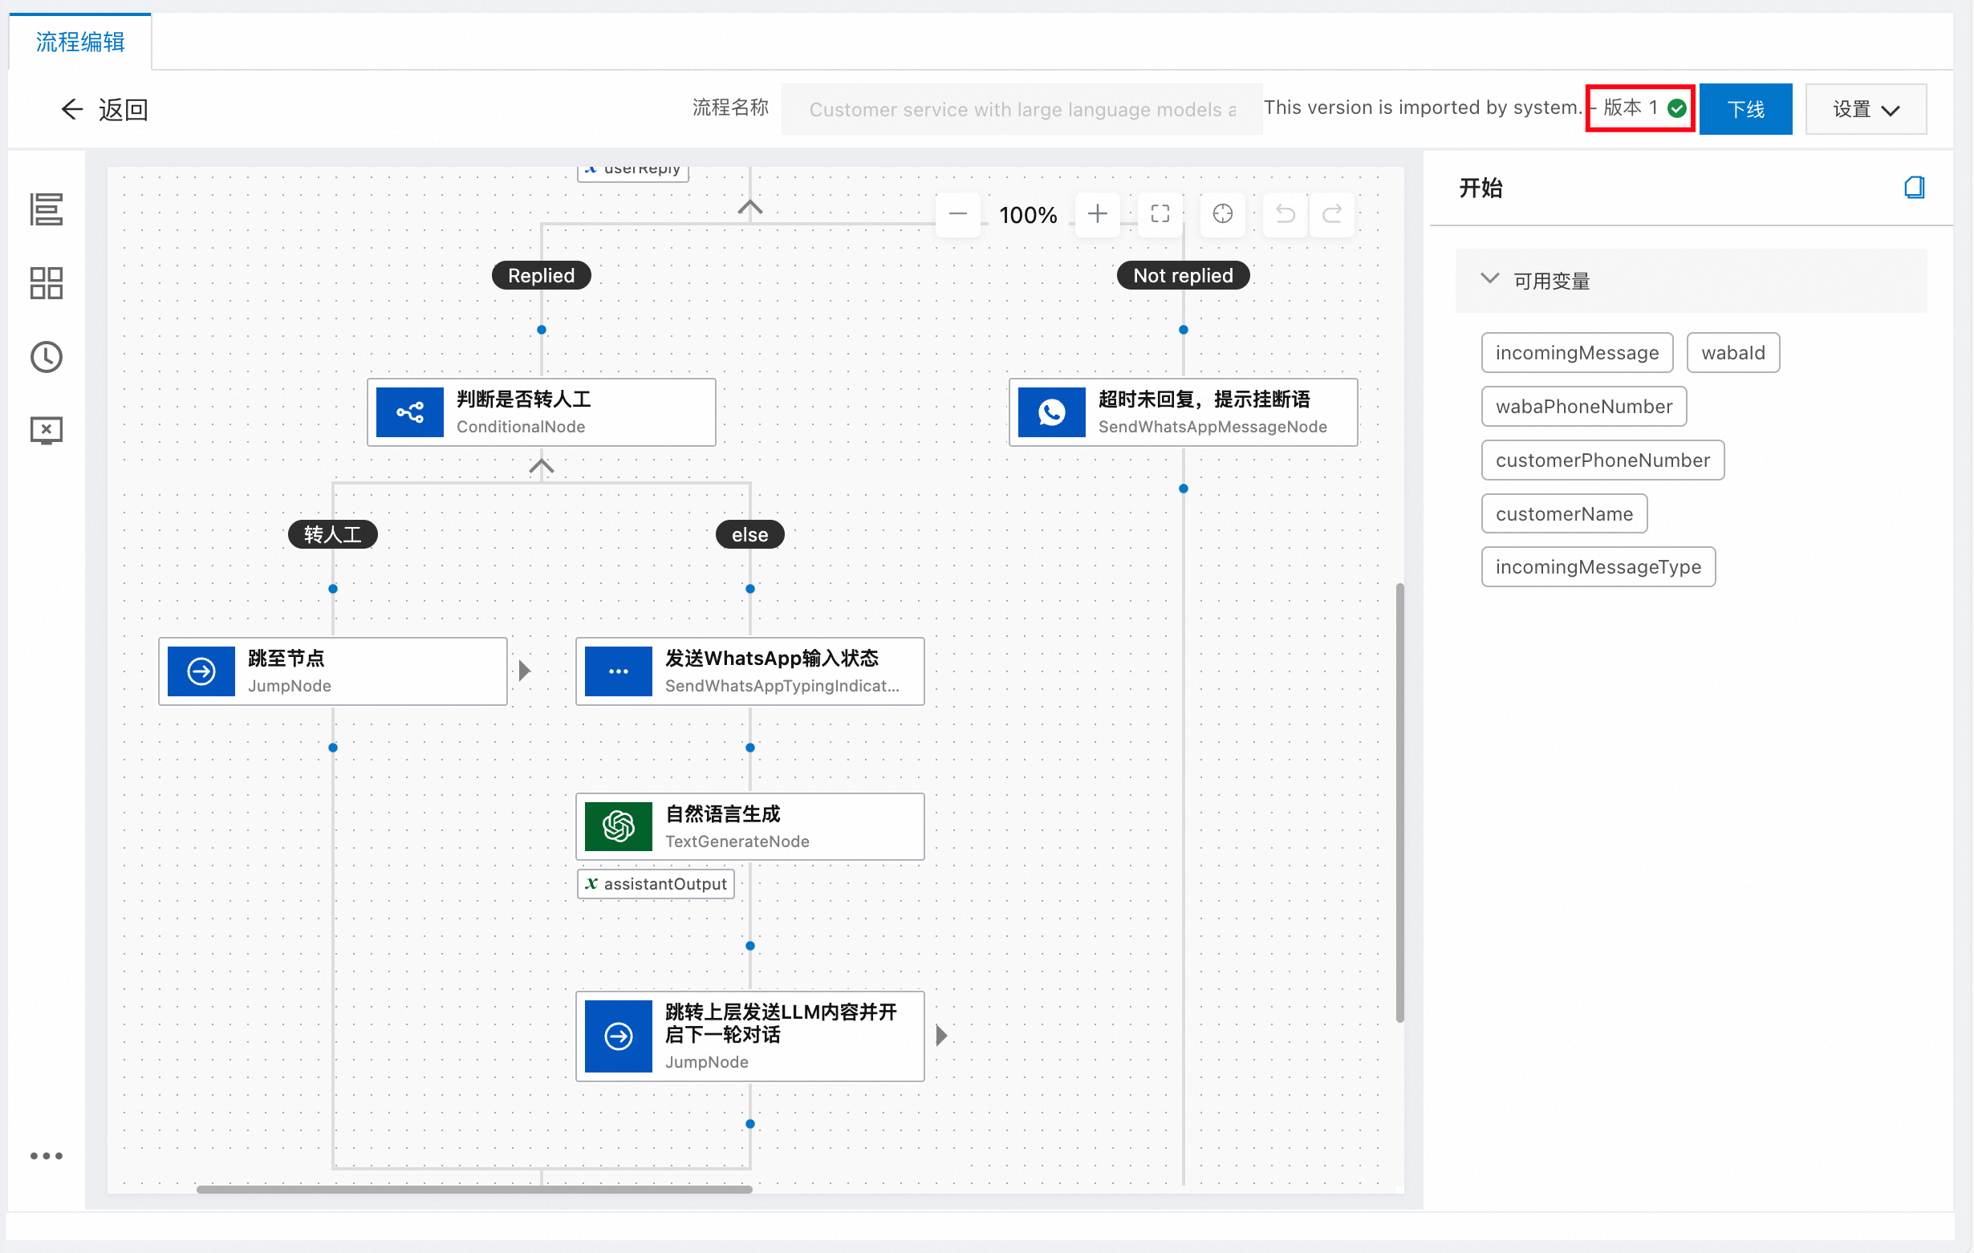Expand arrow right of 跳至节点 node
Image resolution: width=1974 pixels, height=1253 pixels.
[x=525, y=671]
